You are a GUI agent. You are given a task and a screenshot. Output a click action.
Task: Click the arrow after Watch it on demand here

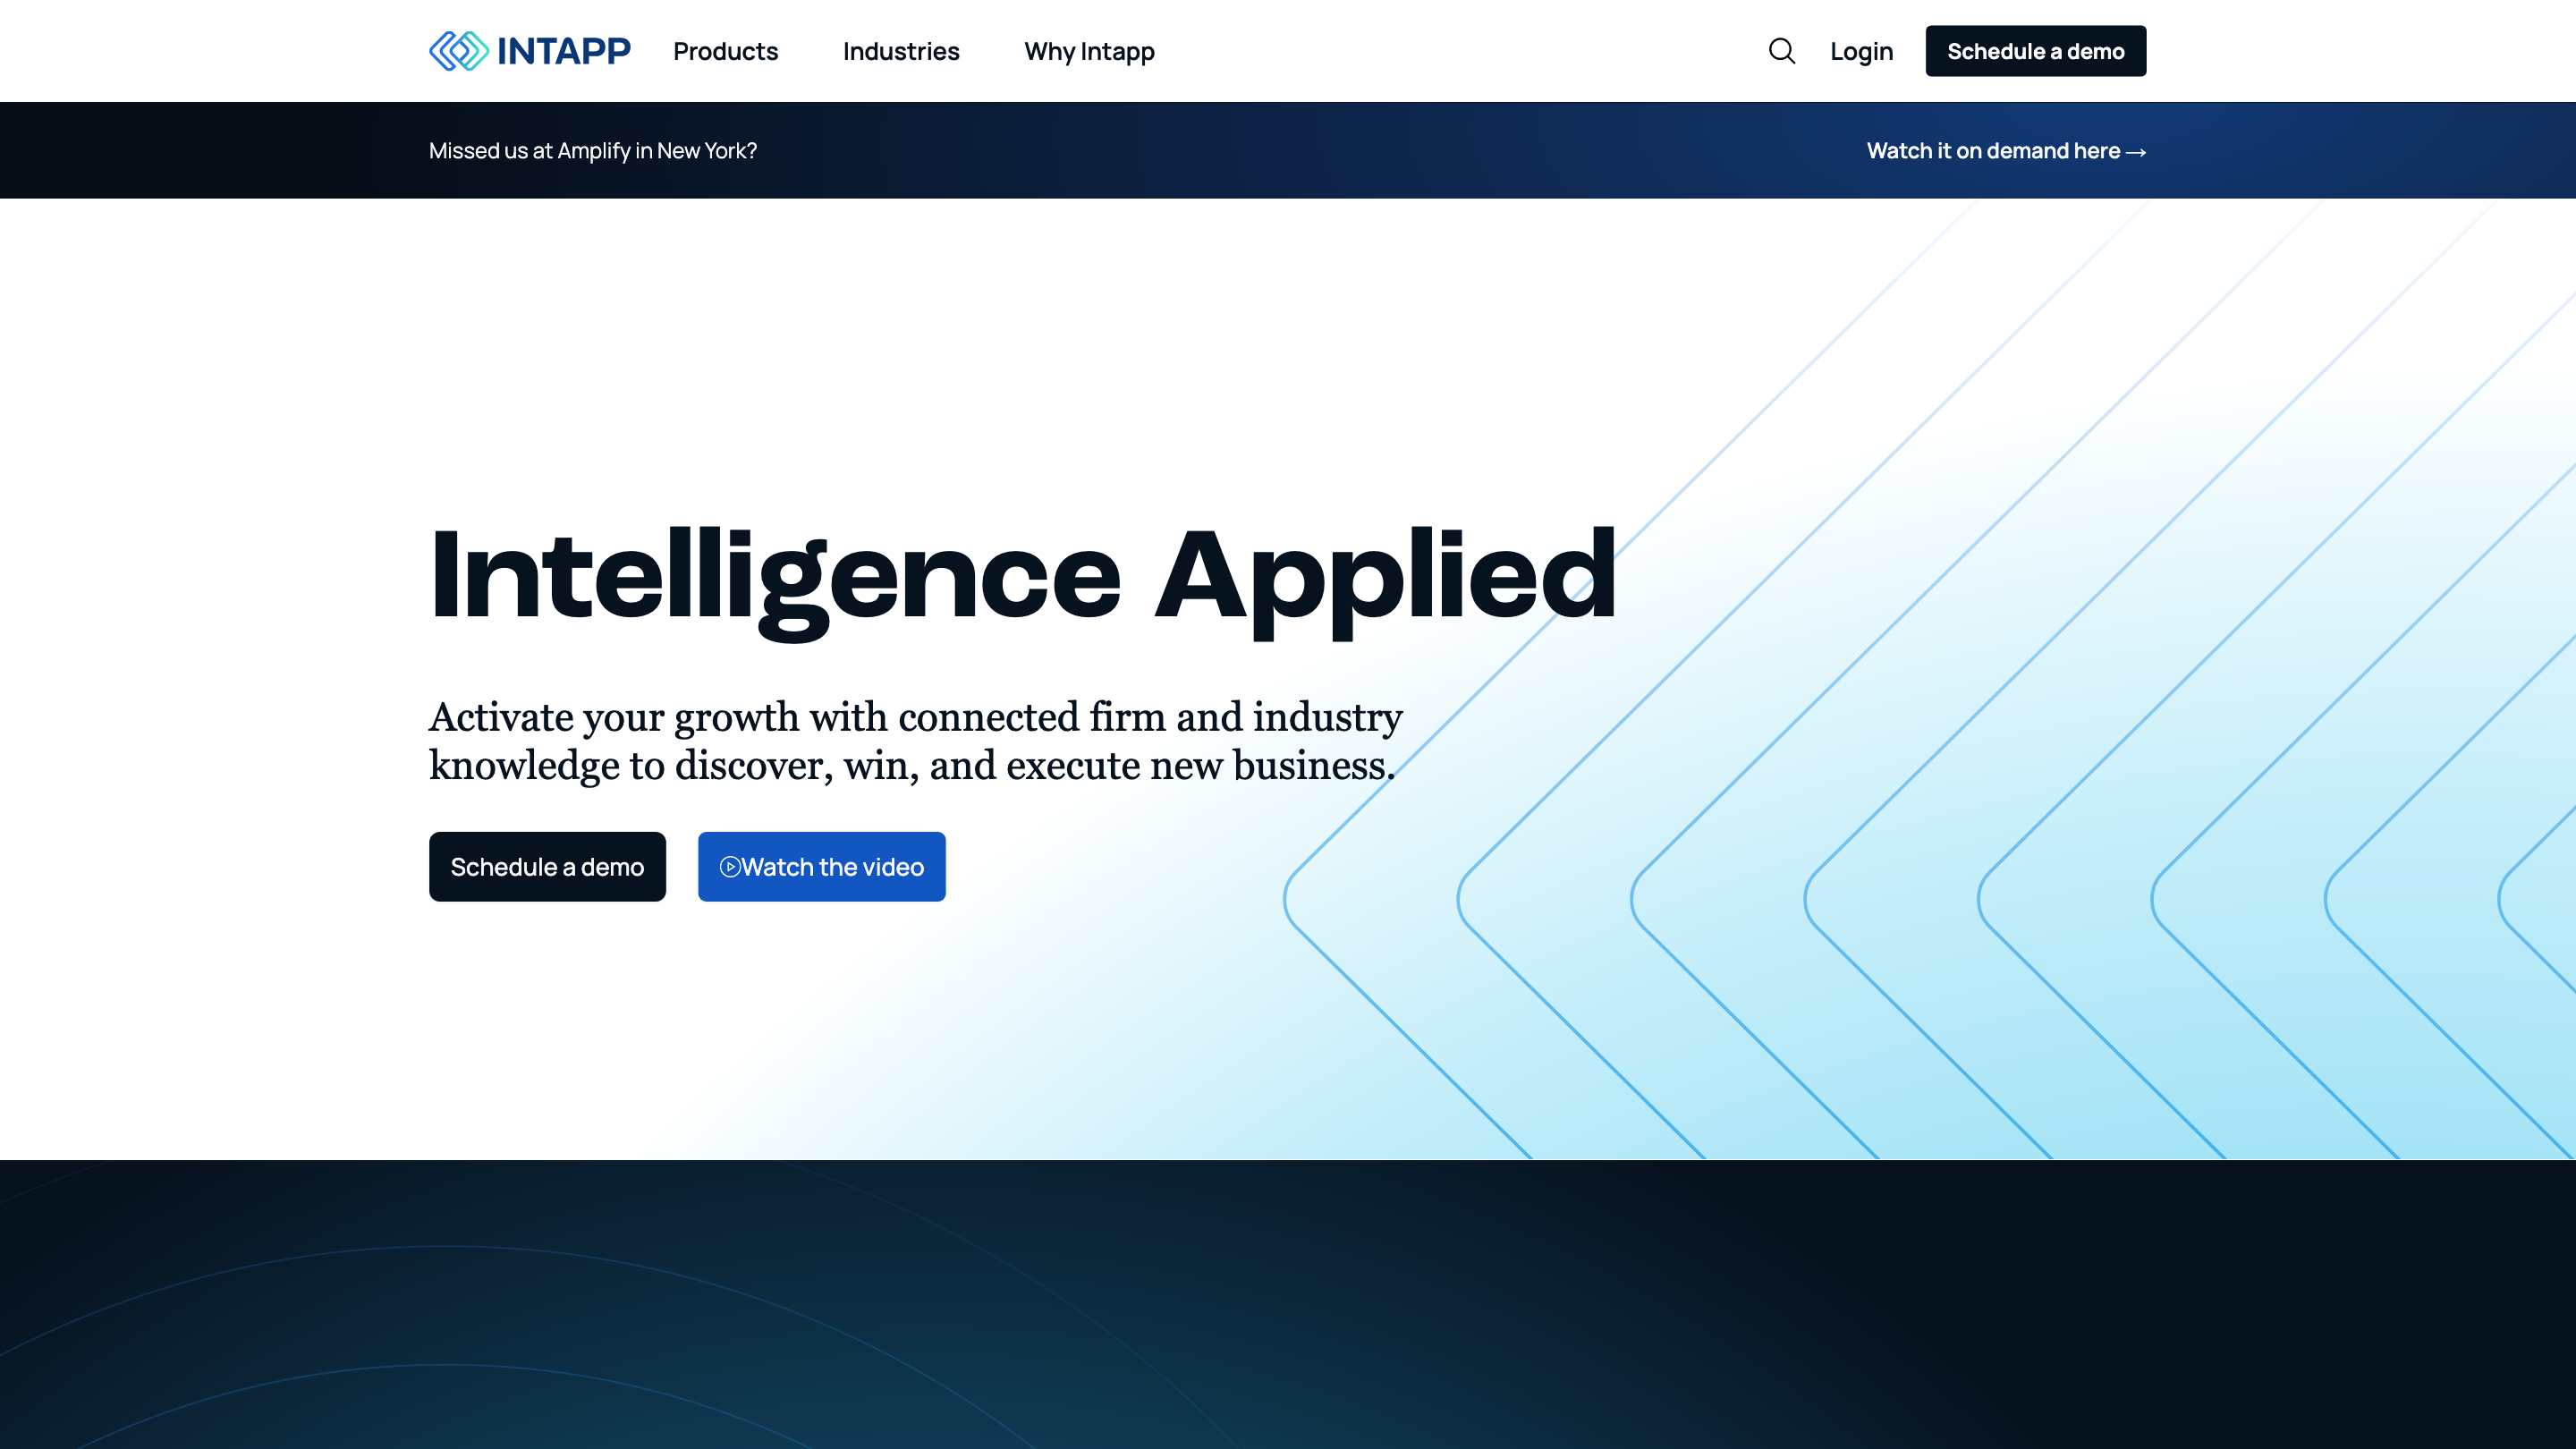(2134, 152)
